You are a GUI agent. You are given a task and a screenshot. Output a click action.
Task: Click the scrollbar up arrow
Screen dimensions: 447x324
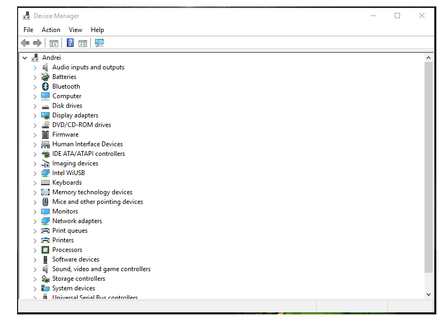[428, 58]
